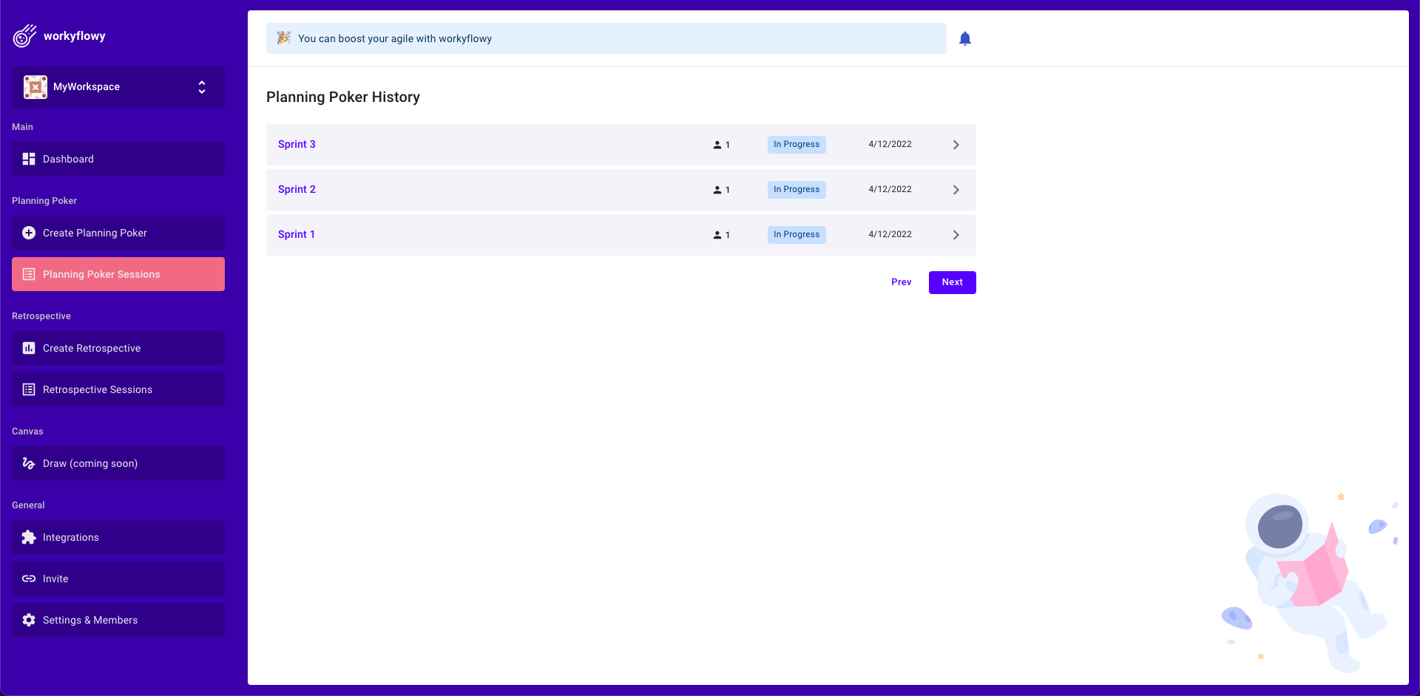
Task: Click the In Progress badge on Sprint 1
Action: point(797,234)
